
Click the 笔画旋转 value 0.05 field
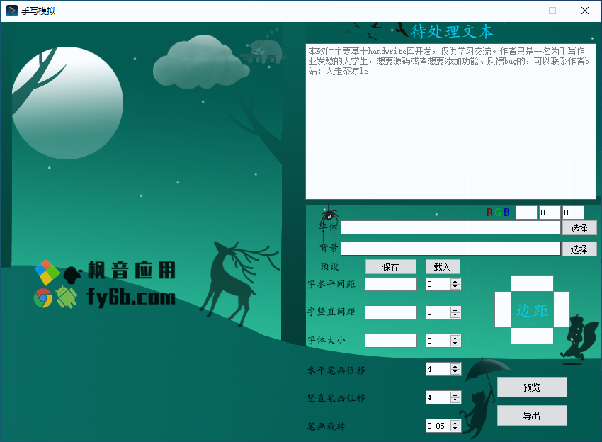(x=438, y=426)
